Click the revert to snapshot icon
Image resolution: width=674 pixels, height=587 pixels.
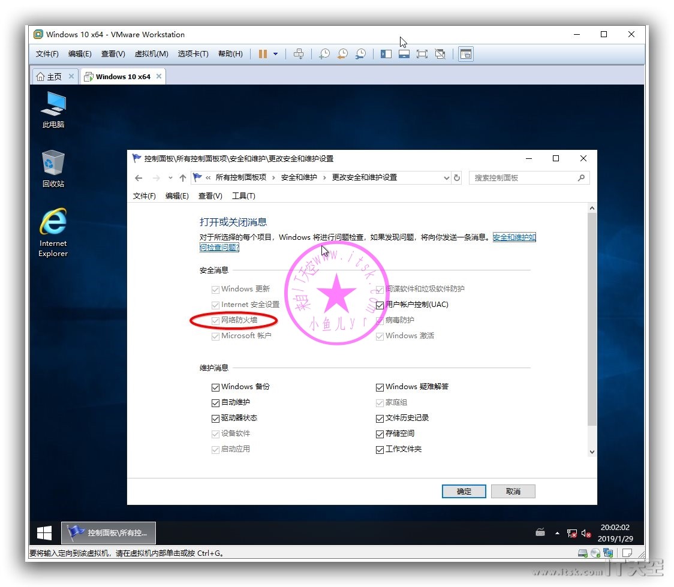coord(342,54)
